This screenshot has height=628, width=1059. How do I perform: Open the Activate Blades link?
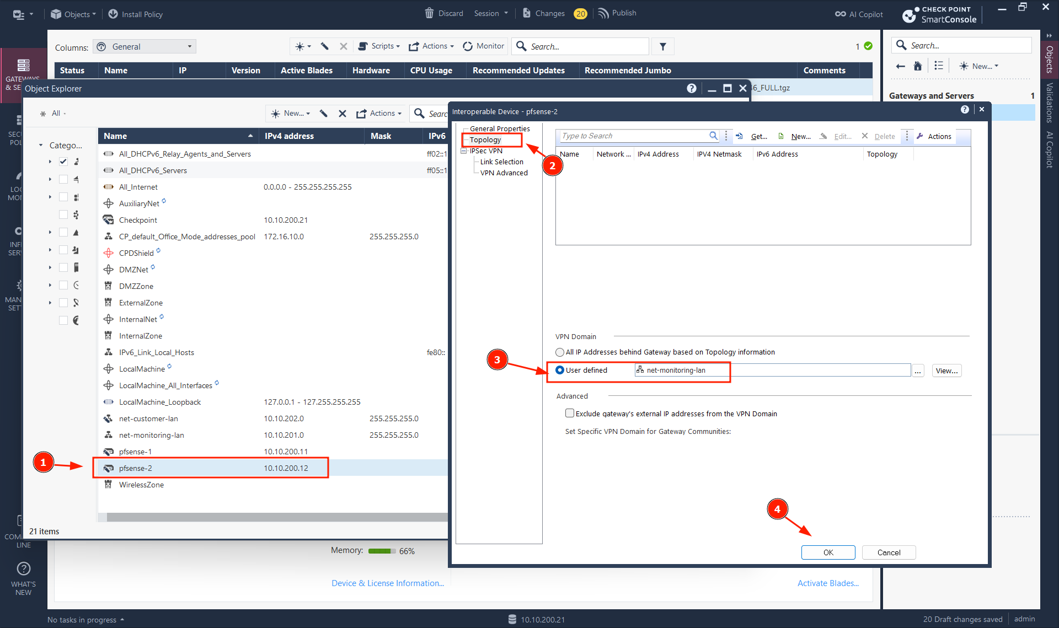point(828,583)
